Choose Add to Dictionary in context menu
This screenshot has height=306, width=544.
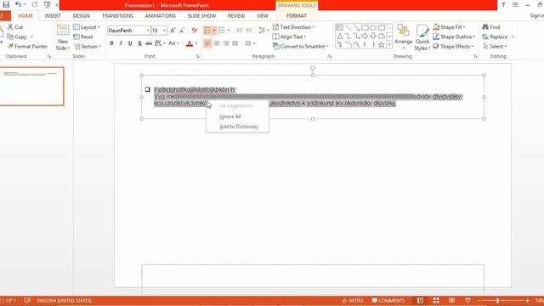239,127
